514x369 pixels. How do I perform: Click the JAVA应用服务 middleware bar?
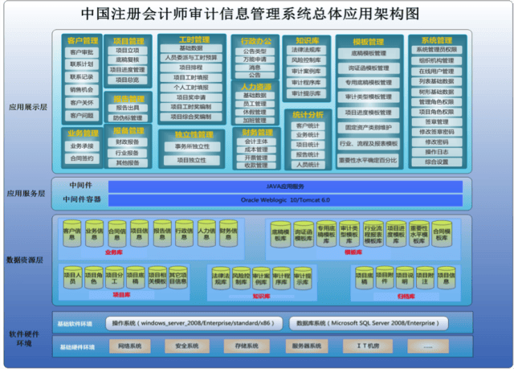coord(285,187)
